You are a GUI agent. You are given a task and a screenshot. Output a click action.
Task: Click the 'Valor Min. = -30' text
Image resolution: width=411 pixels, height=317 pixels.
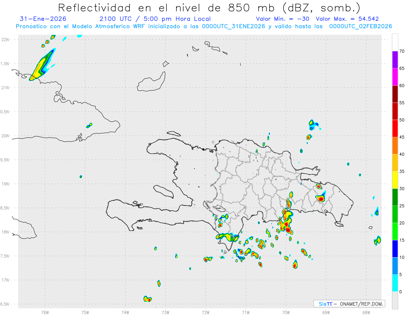coord(283,19)
